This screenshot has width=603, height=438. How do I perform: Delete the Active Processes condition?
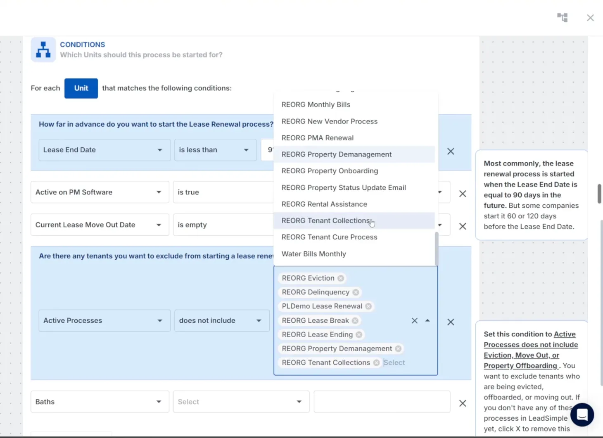[x=451, y=322]
